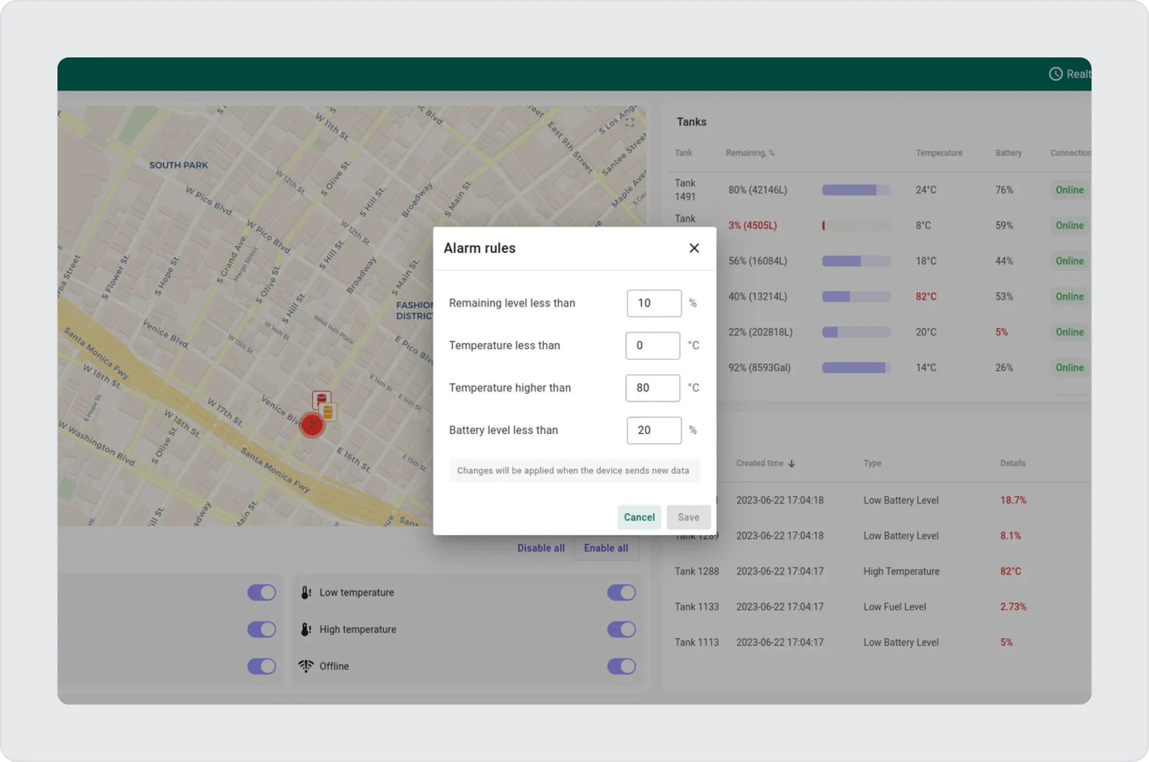Click the map fullscreen icon
The width and height of the screenshot is (1149, 762).
630,122
